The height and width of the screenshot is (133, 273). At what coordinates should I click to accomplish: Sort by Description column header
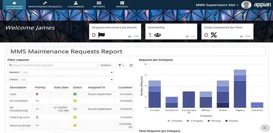[18, 87]
